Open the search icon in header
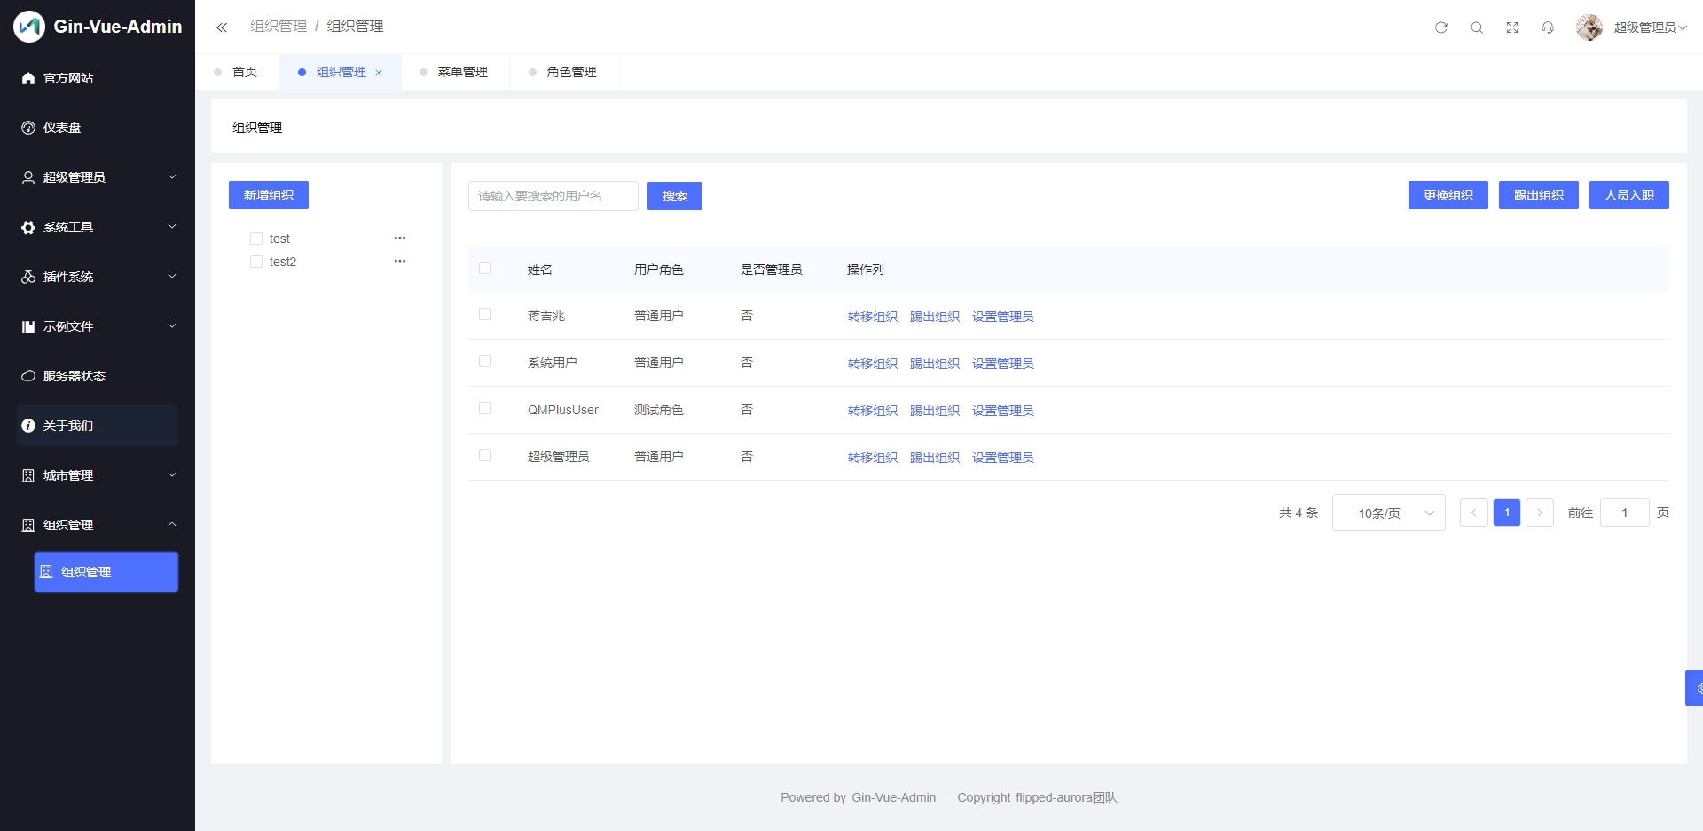Screen dimensions: 1703x831 tap(1477, 27)
